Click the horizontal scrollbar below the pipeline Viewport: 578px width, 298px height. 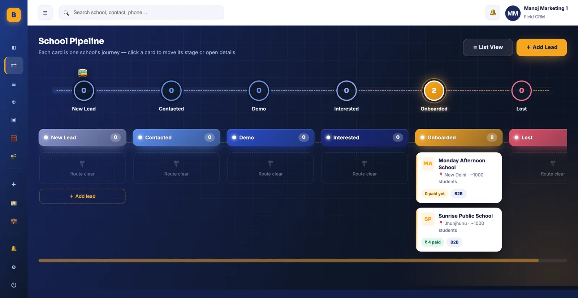click(x=288, y=260)
